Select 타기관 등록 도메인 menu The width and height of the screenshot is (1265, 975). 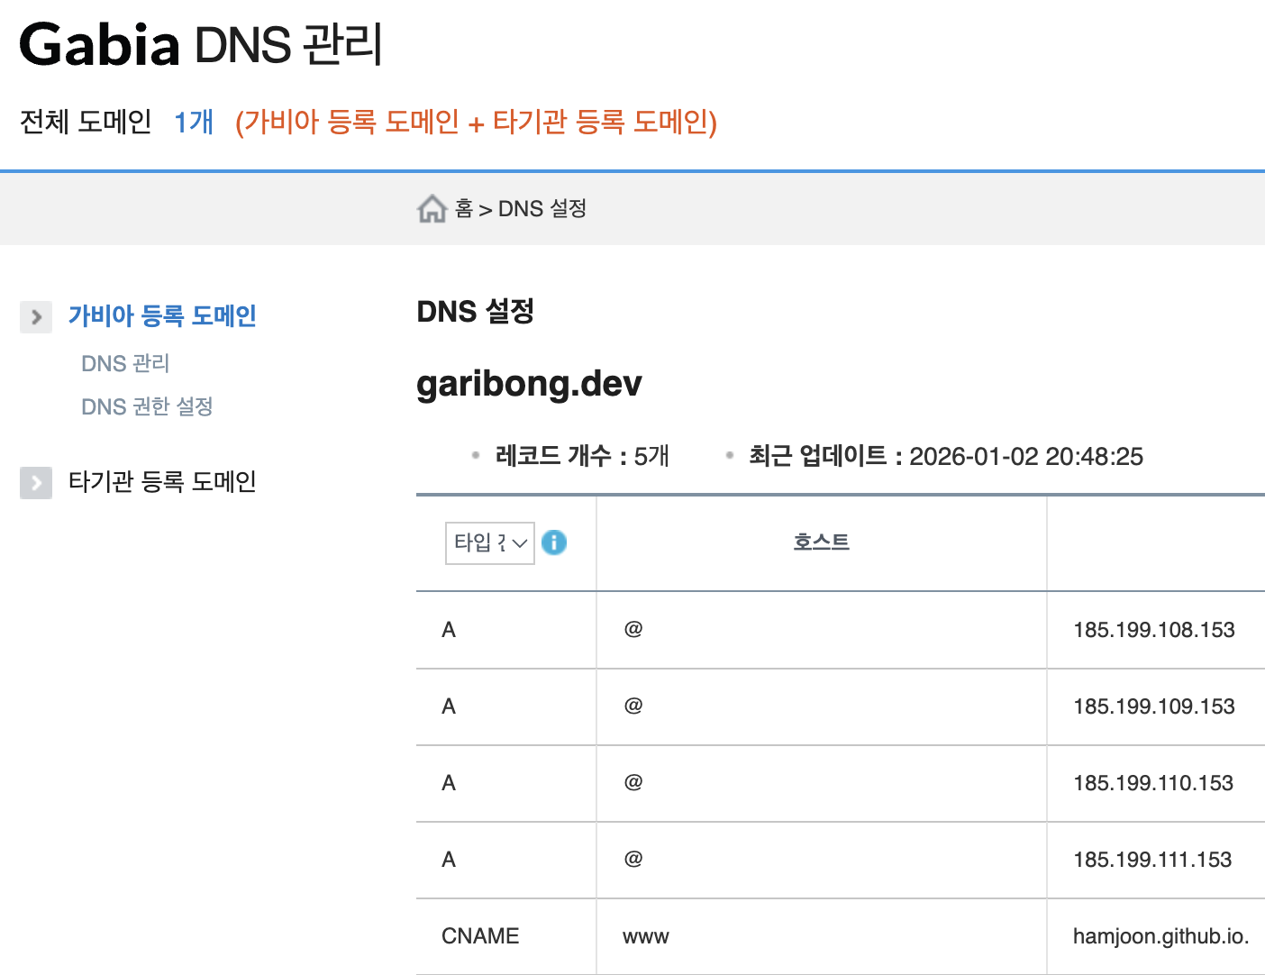162,482
